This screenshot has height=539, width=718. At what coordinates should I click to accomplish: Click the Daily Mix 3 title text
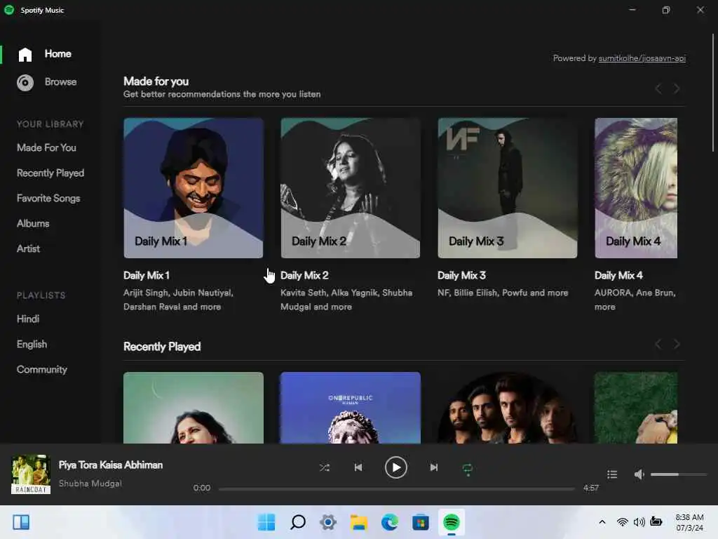tap(461, 275)
